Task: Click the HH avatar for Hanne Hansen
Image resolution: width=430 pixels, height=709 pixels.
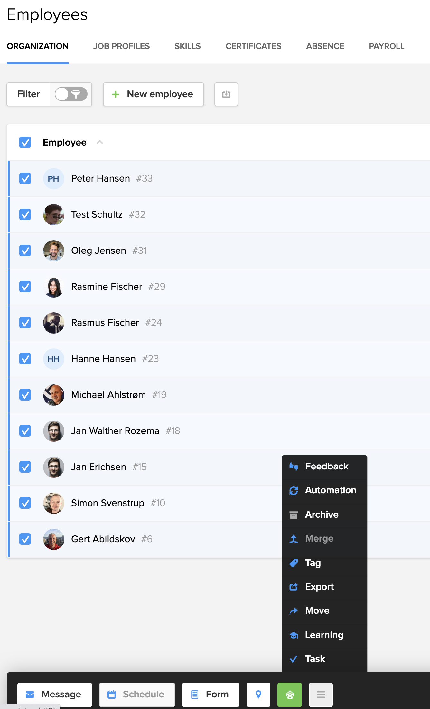Action: pyautogui.click(x=54, y=359)
